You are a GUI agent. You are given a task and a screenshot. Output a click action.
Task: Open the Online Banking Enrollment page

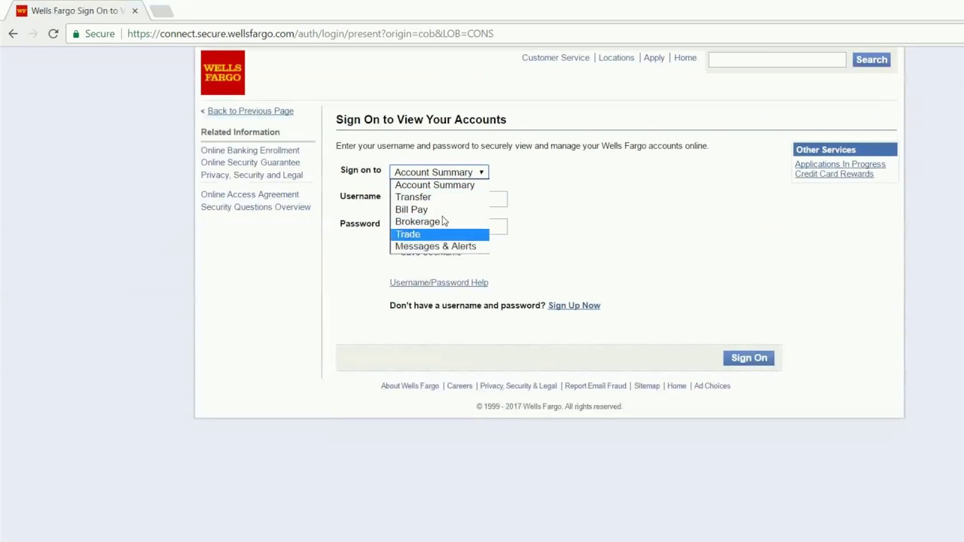coord(250,150)
